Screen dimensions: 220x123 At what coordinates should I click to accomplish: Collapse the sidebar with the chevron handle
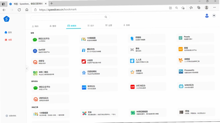click(x=27, y=69)
